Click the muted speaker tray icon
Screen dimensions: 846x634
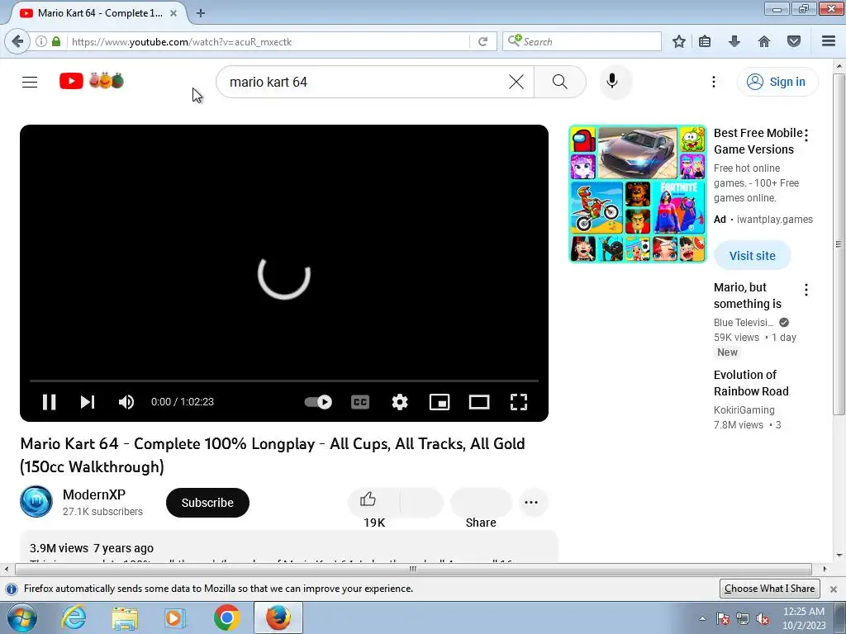pyautogui.click(x=763, y=618)
